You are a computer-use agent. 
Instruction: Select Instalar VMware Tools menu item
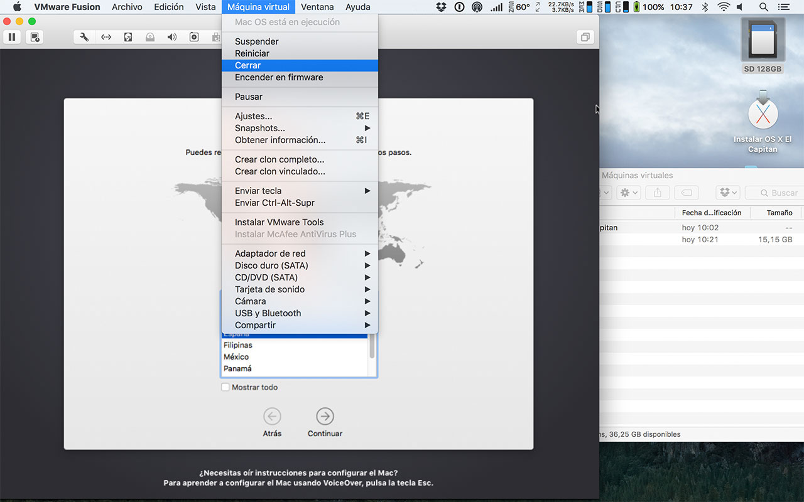(x=300, y=222)
